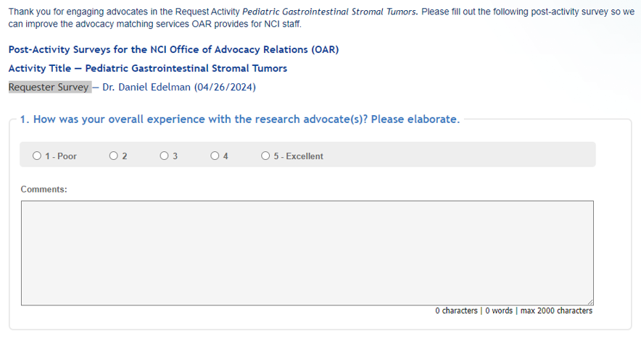641x338 pixels.
Task: Select the "1 - Poor" radio button
Action: 37,156
